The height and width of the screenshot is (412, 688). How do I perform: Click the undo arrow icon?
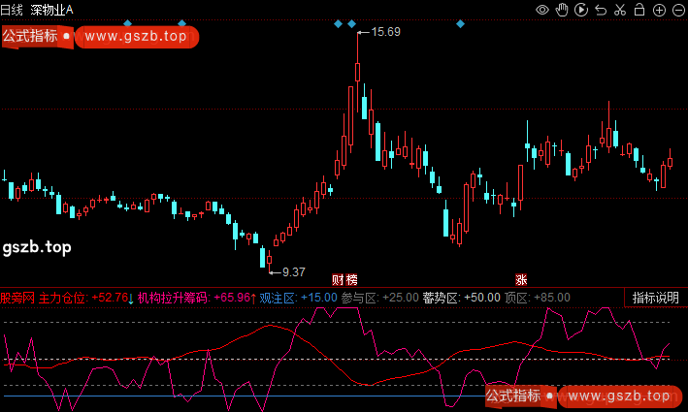point(601,10)
